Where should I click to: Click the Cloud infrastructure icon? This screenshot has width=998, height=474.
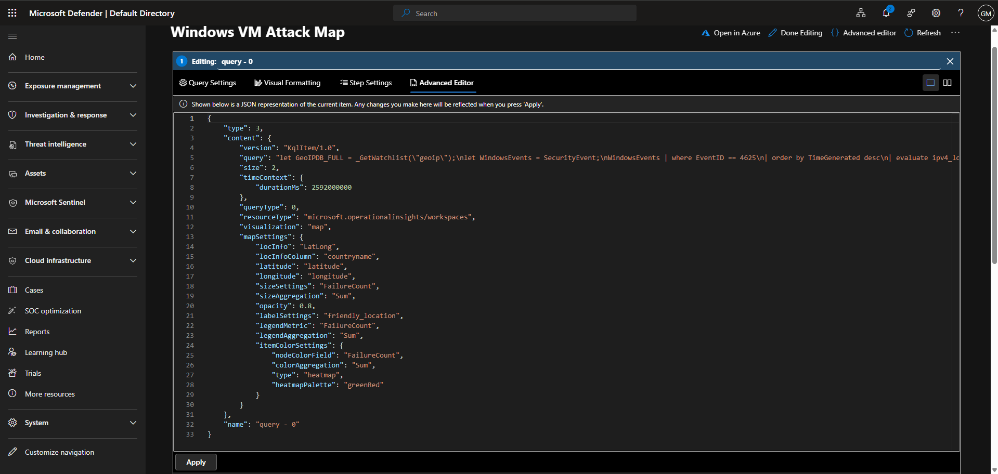click(12, 260)
